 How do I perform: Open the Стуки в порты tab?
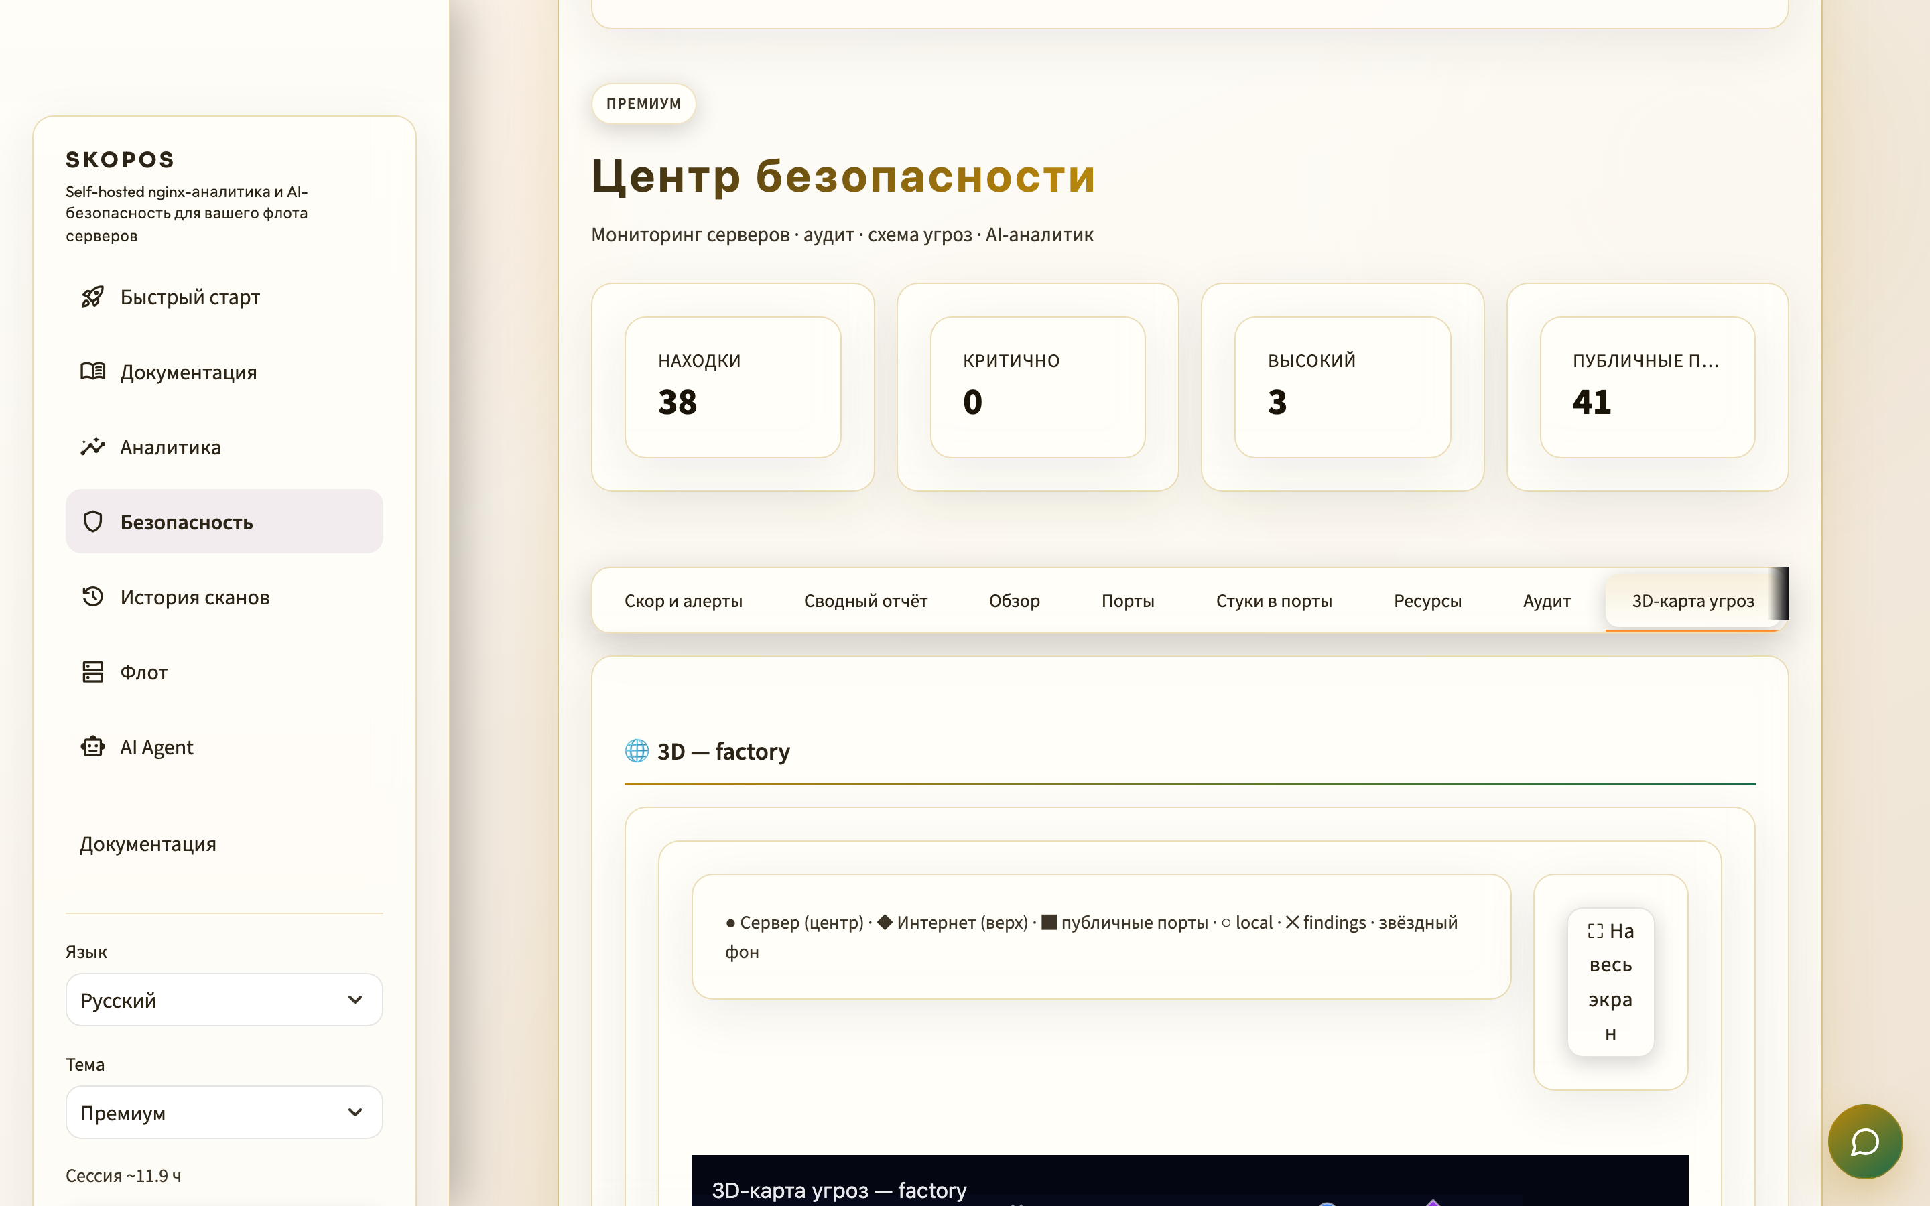click(x=1274, y=600)
